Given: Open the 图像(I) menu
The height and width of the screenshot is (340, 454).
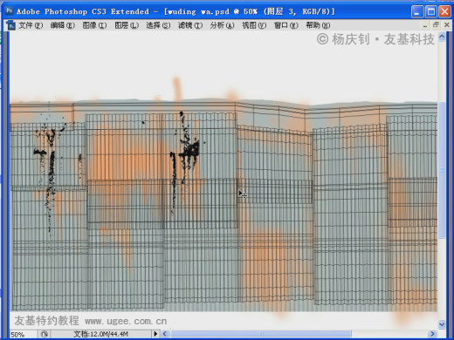Looking at the screenshot, I should coord(94,25).
